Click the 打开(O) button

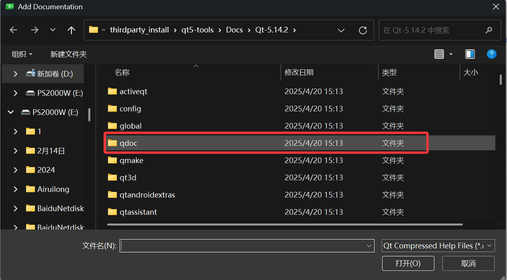[408, 263]
